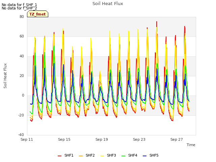Click the Time axis label
The image size is (216, 162).
tap(191, 145)
